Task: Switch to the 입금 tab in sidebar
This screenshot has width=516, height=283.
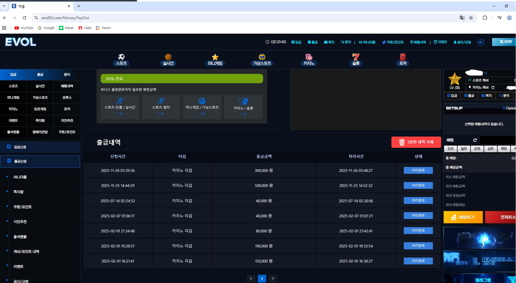Action: [x=13, y=74]
